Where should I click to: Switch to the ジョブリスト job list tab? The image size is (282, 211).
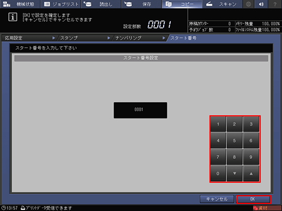click(x=61, y=4)
